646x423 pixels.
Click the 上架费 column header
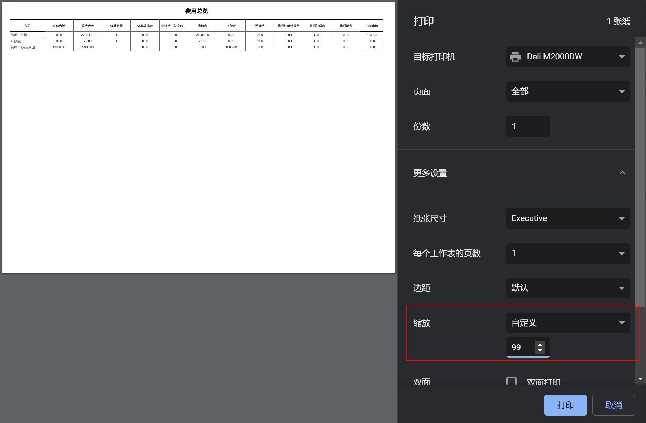tap(231, 26)
